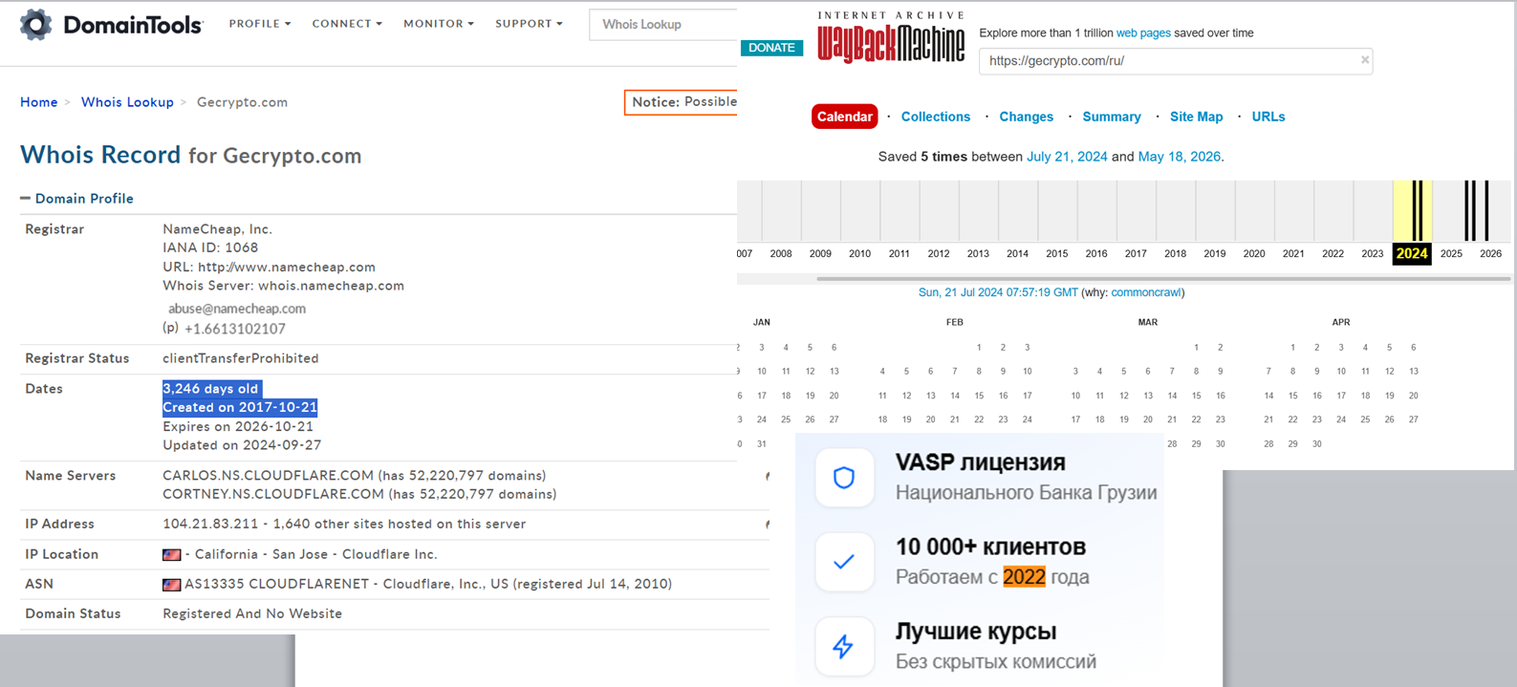Viewport: 1517px width, 687px height.
Task: Open the July 21, 2024 capture link
Action: click(x=1067, y=157)
